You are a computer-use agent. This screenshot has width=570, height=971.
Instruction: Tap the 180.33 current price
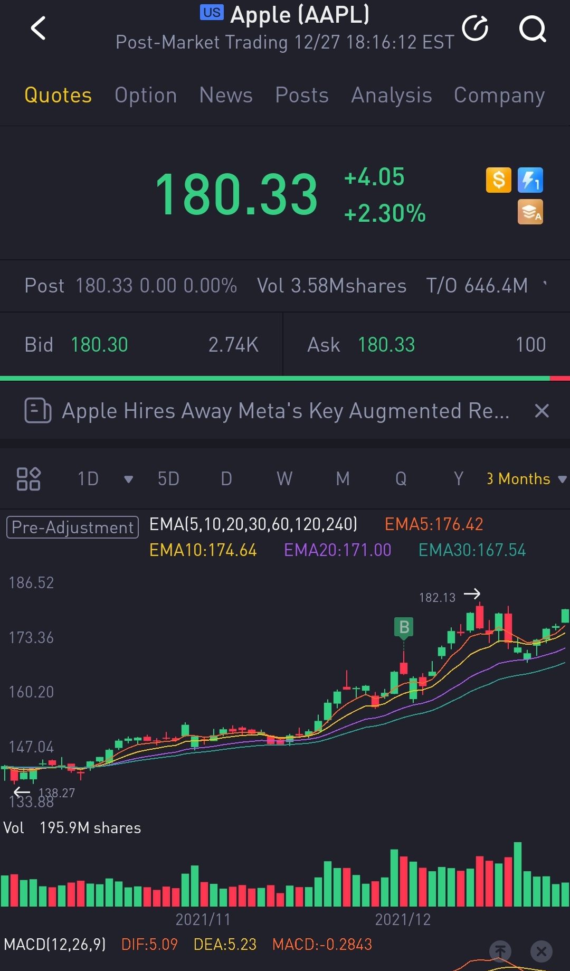pos(236,195)
